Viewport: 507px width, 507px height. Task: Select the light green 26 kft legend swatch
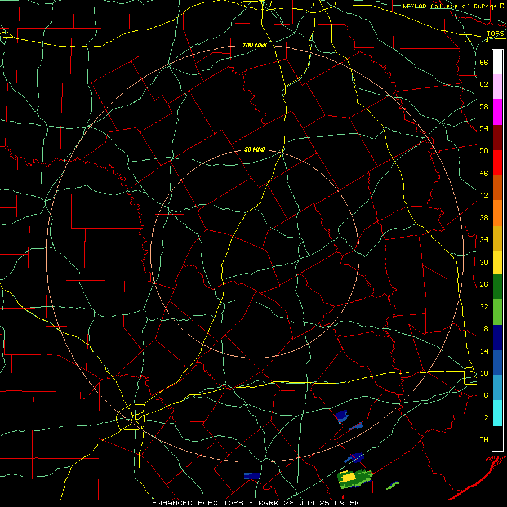pos(497,312)
